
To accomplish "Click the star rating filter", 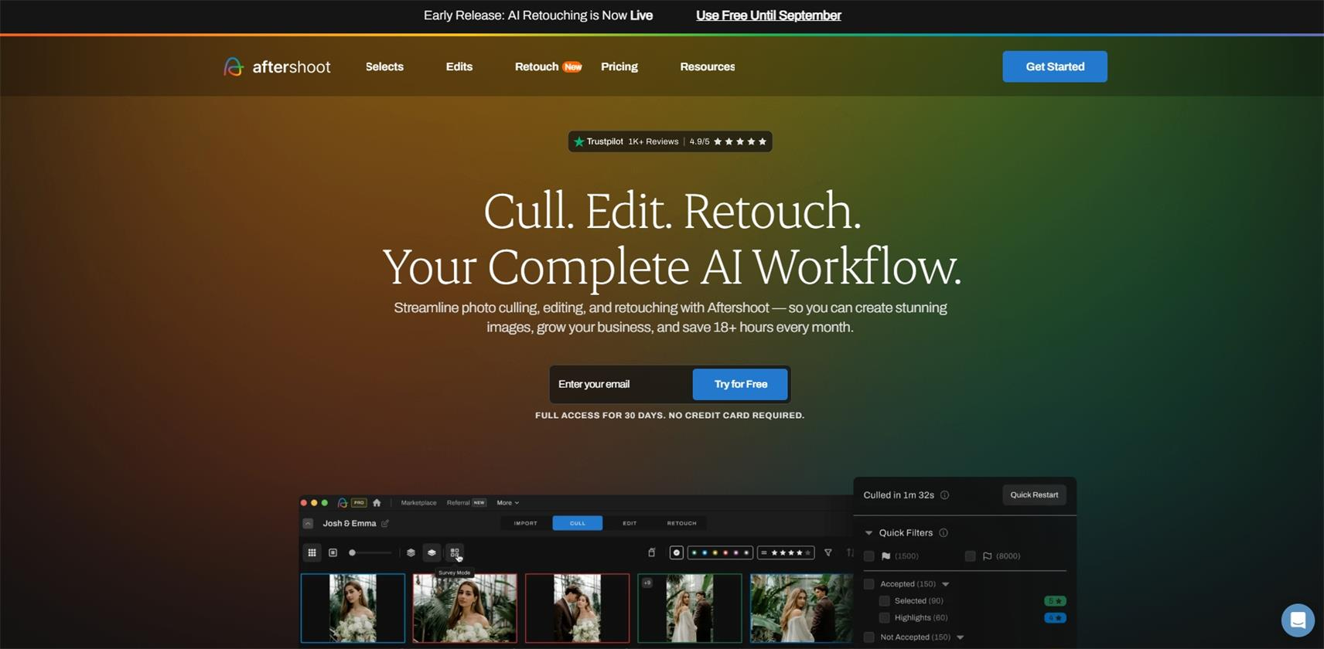I will tap(786, 552).
